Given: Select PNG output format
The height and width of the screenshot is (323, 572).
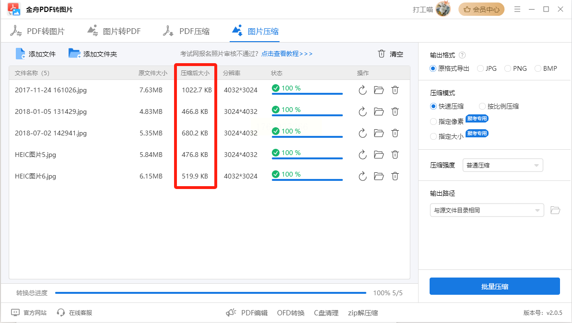Looking at the screenshot, I should 508,68.
